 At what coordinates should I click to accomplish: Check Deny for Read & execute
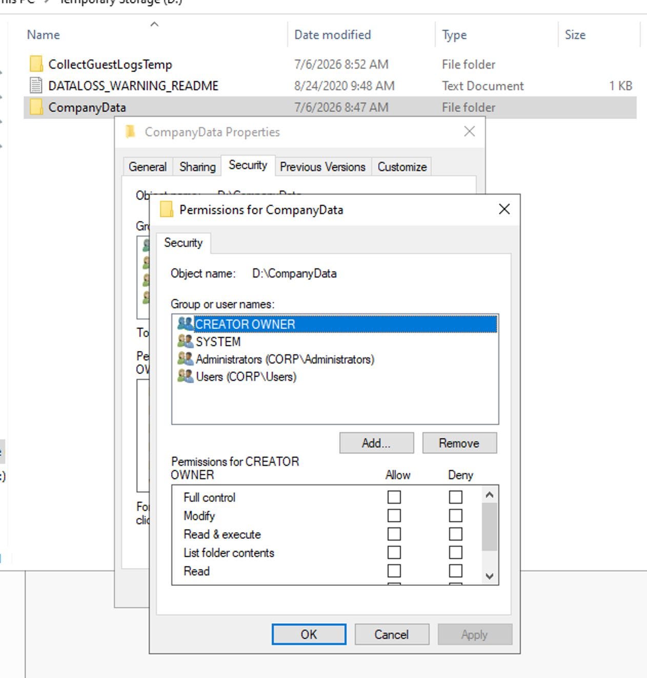pyautogui.click(x=455, y=534)
